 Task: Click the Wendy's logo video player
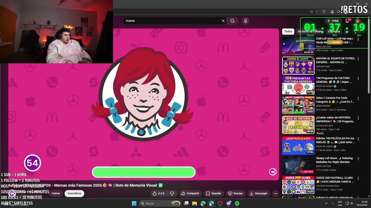[x=143, y=104]
